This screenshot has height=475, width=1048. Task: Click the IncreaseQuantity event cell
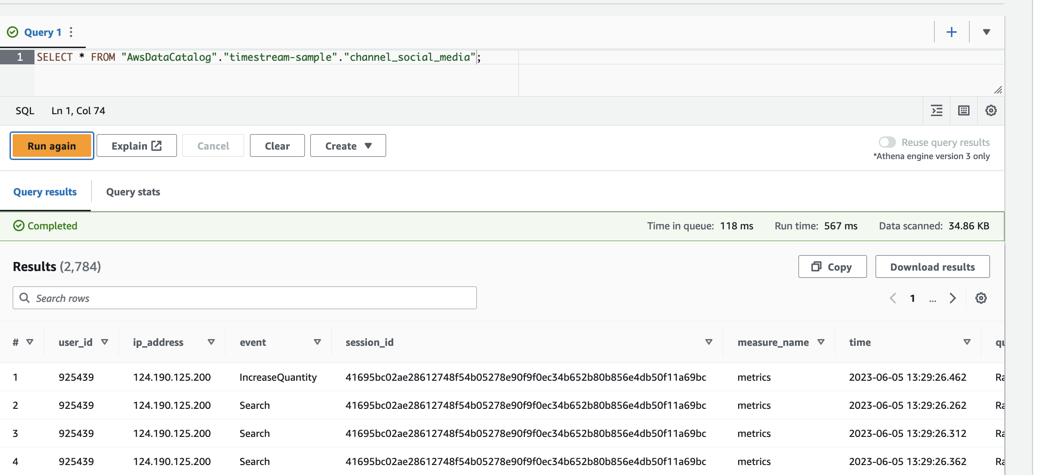278,377
